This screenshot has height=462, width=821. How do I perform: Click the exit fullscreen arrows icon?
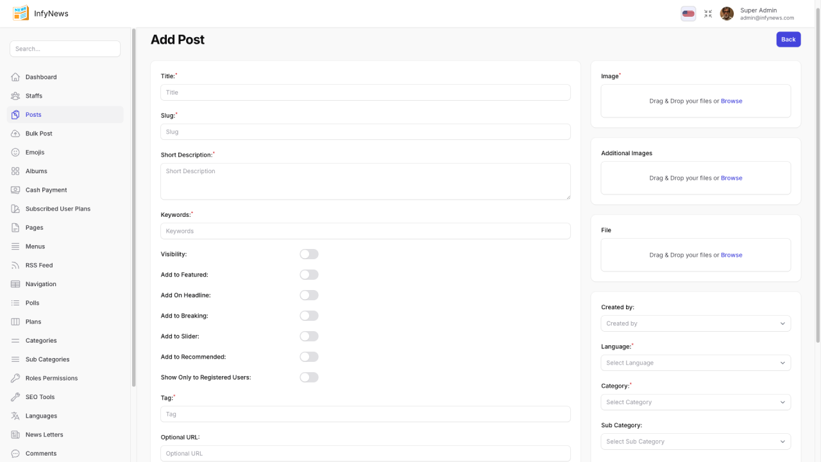coord(708,13)
